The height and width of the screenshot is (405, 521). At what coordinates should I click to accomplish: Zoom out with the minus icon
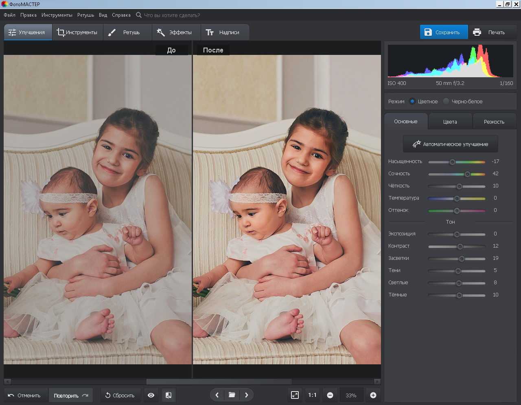[x=330, y=395]
